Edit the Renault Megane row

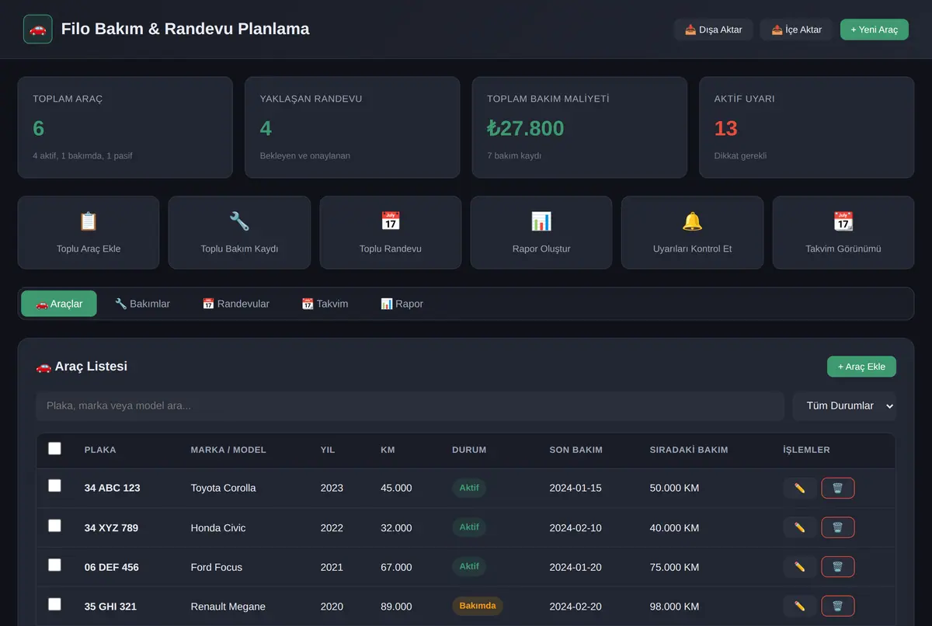tap(800, 607)
